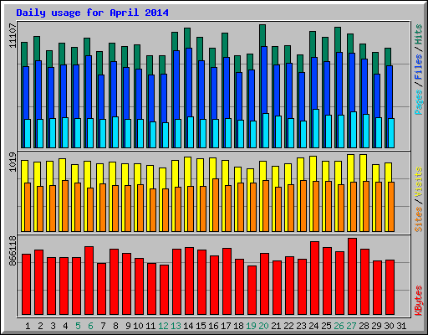Click the Sites legend label

click(419, 219)
